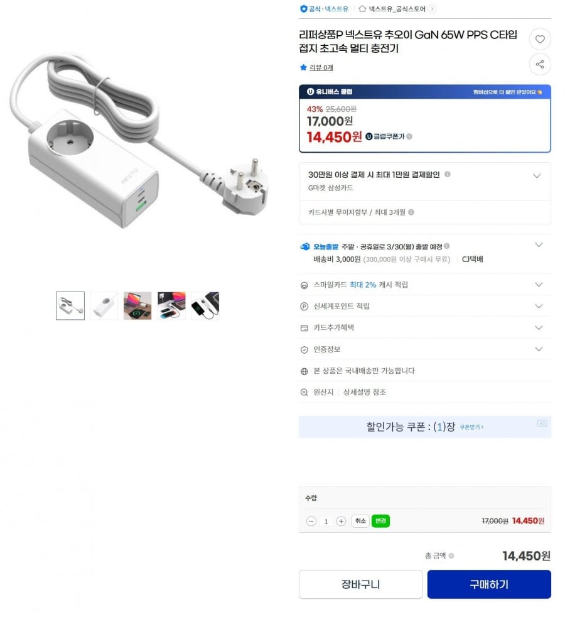
Task: Click the heart wishlist icon
Action: tap(539, 39)
